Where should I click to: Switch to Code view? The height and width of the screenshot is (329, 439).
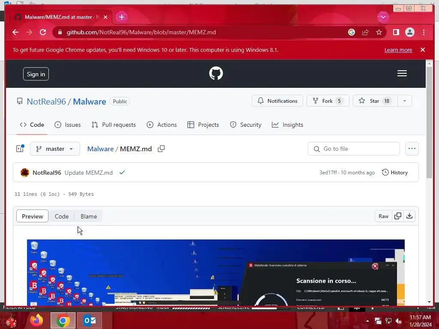62,216
